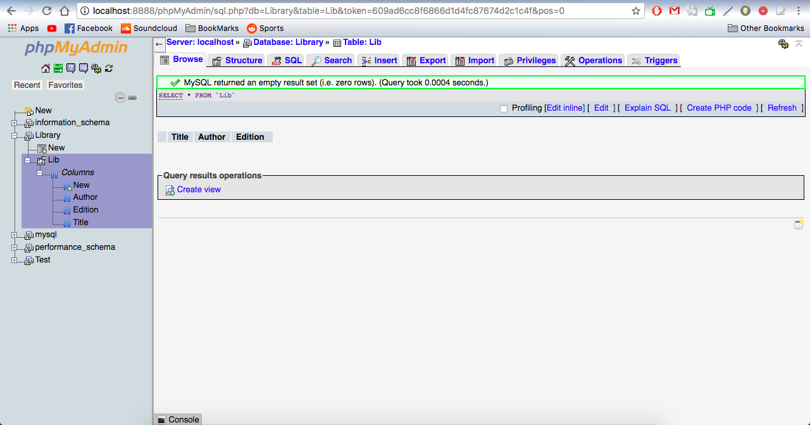Click bookmark star in address bar
This screenshot has height=425, width=810.
(x=636, y=11)
